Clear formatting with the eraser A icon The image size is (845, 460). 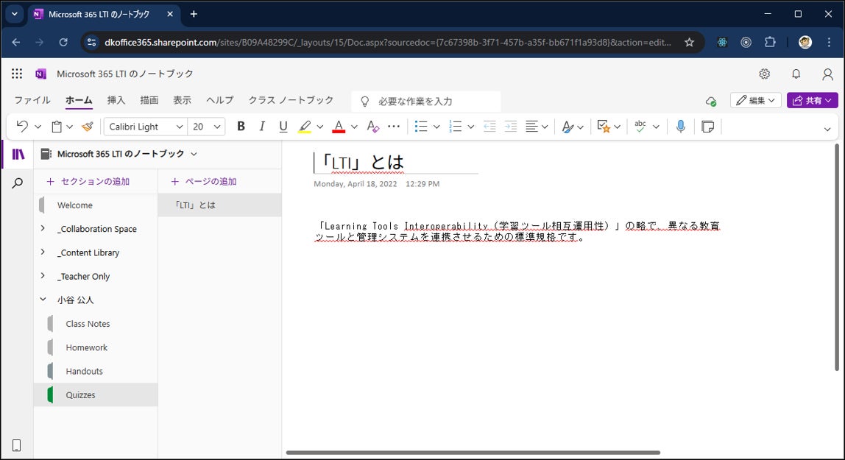[372, 127]
